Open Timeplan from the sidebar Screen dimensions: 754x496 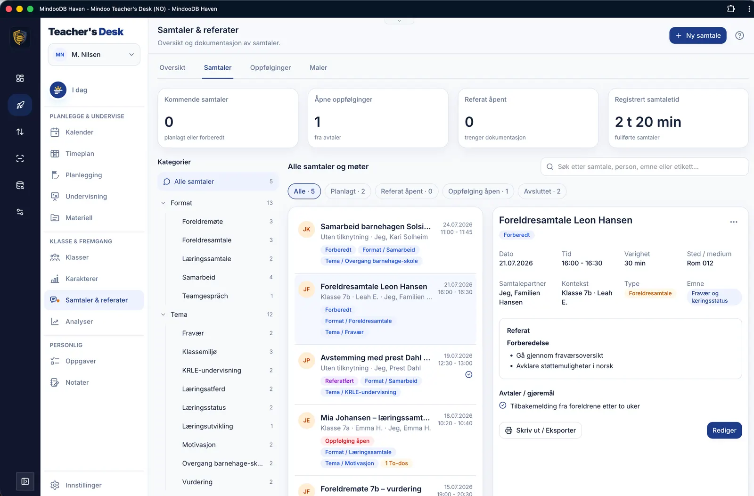click(94, 154)
